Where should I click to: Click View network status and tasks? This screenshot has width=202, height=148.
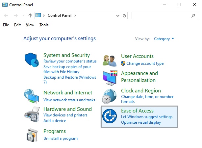coord(69,100)
